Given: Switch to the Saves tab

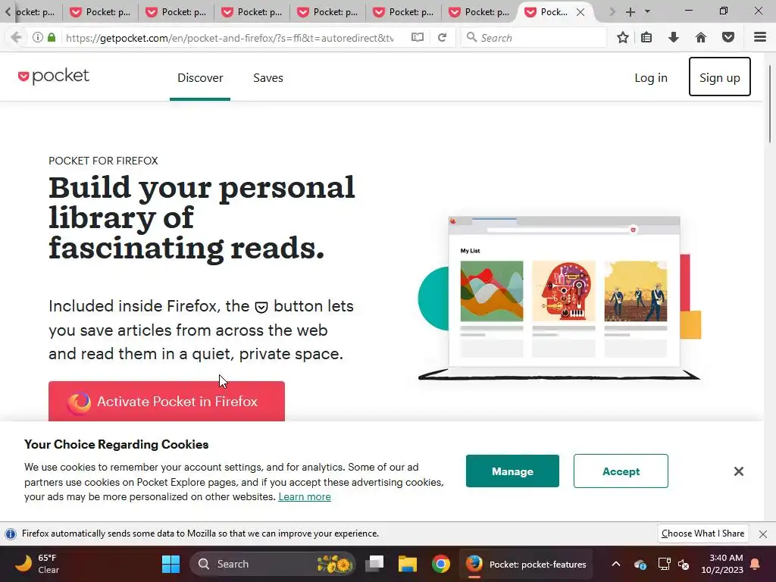Looking at the screenshot, I should tap(268, 78).
